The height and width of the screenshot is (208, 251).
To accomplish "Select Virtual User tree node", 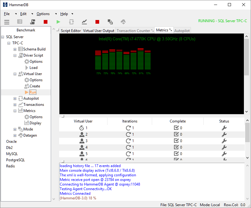I will [x=33, y=74].
